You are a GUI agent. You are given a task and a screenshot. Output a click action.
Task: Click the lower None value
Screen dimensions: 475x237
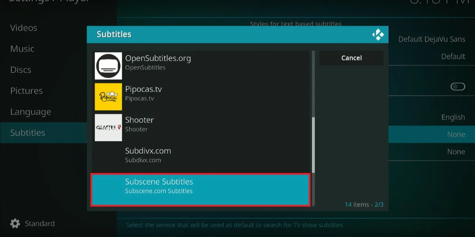(456, 152)
